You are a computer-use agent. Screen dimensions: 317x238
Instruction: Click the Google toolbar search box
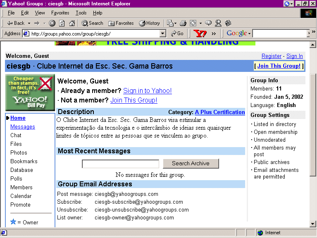pos(281,33)
